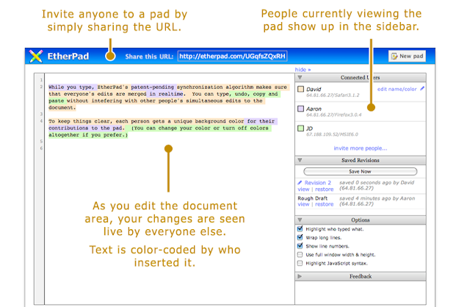Screen dimensions: 470x307
Task: Click invite more people link
Action: click(x=361, y=148)
